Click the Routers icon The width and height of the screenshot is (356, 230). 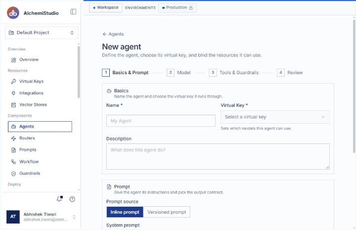13,138
